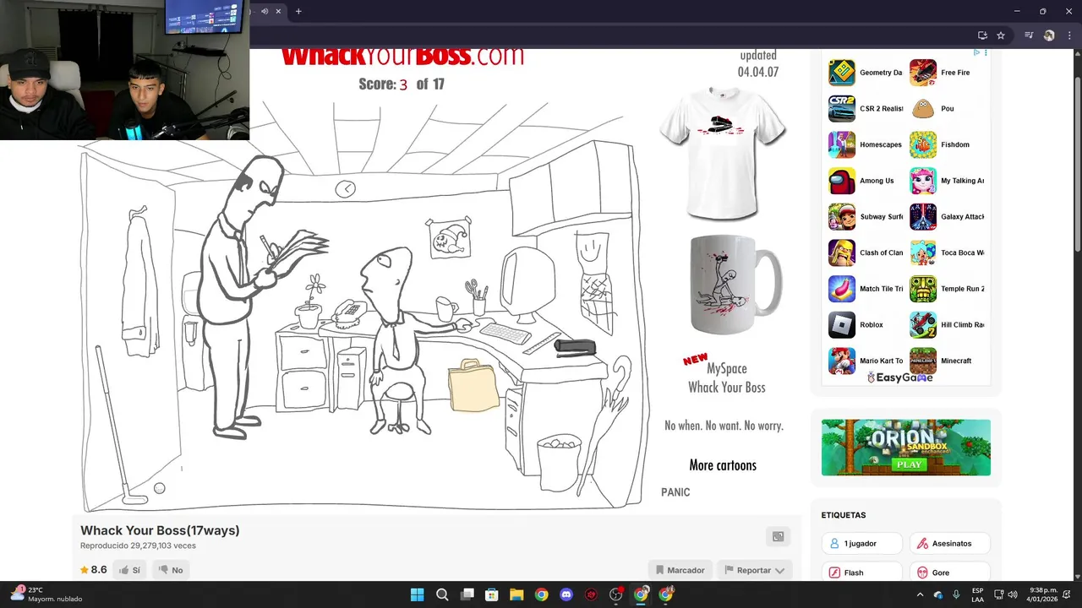
Task: Open the Temple Run 2 game icon
Action: coord(923,289)
